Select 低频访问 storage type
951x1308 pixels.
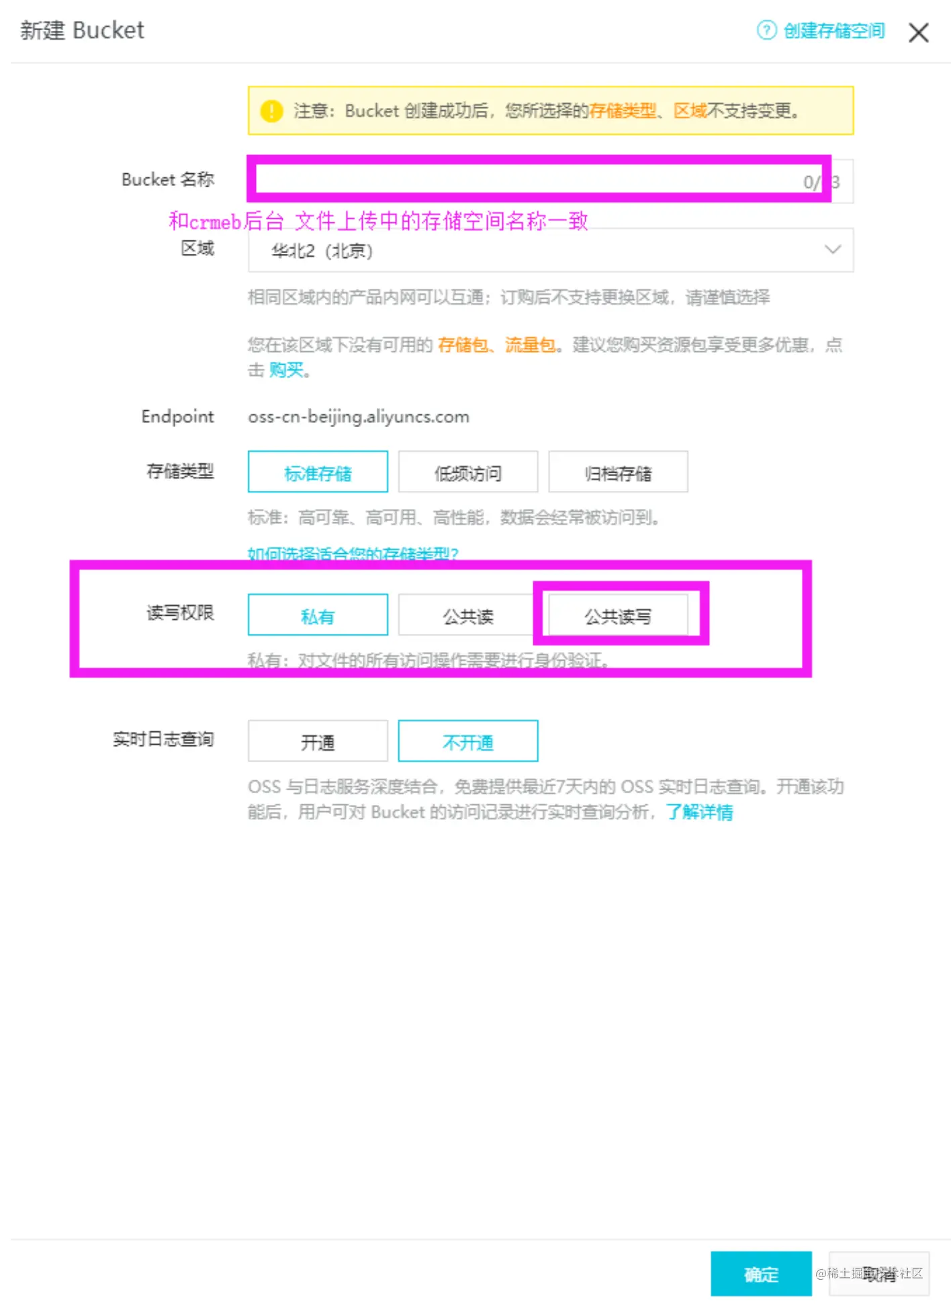coord(468,472)
